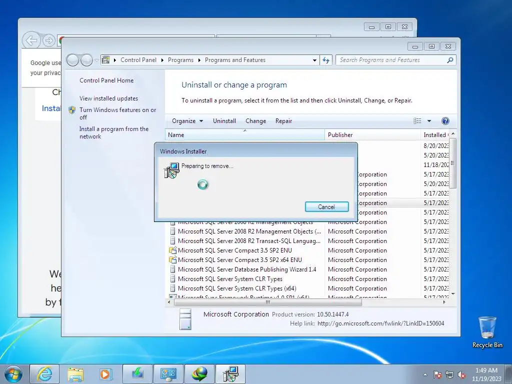Click the Back arrow in the browser window

click(31, 40)
